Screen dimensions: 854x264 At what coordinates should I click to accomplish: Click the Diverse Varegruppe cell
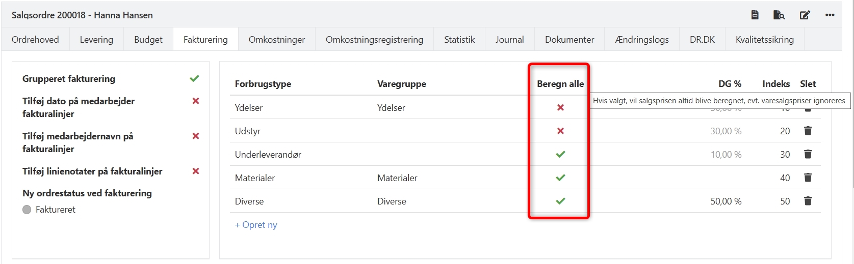click(x=392, y=201)
